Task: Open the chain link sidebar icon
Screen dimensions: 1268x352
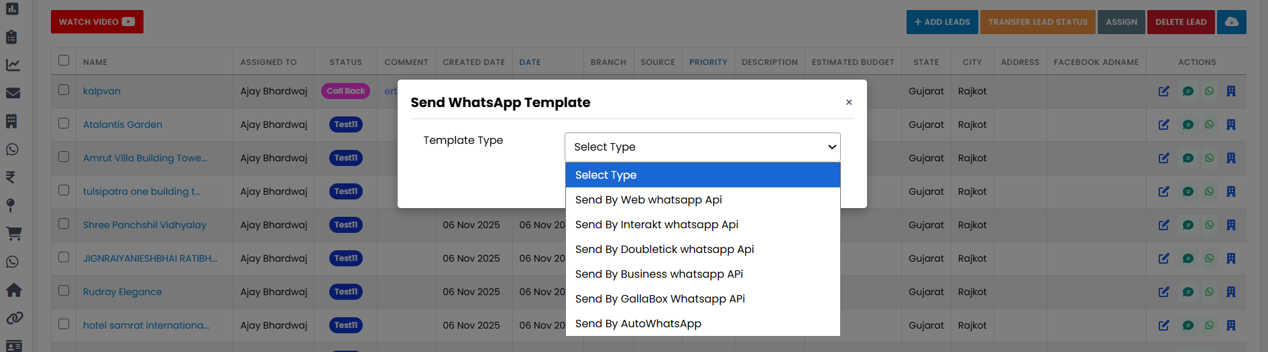Action: pos(14,318)
